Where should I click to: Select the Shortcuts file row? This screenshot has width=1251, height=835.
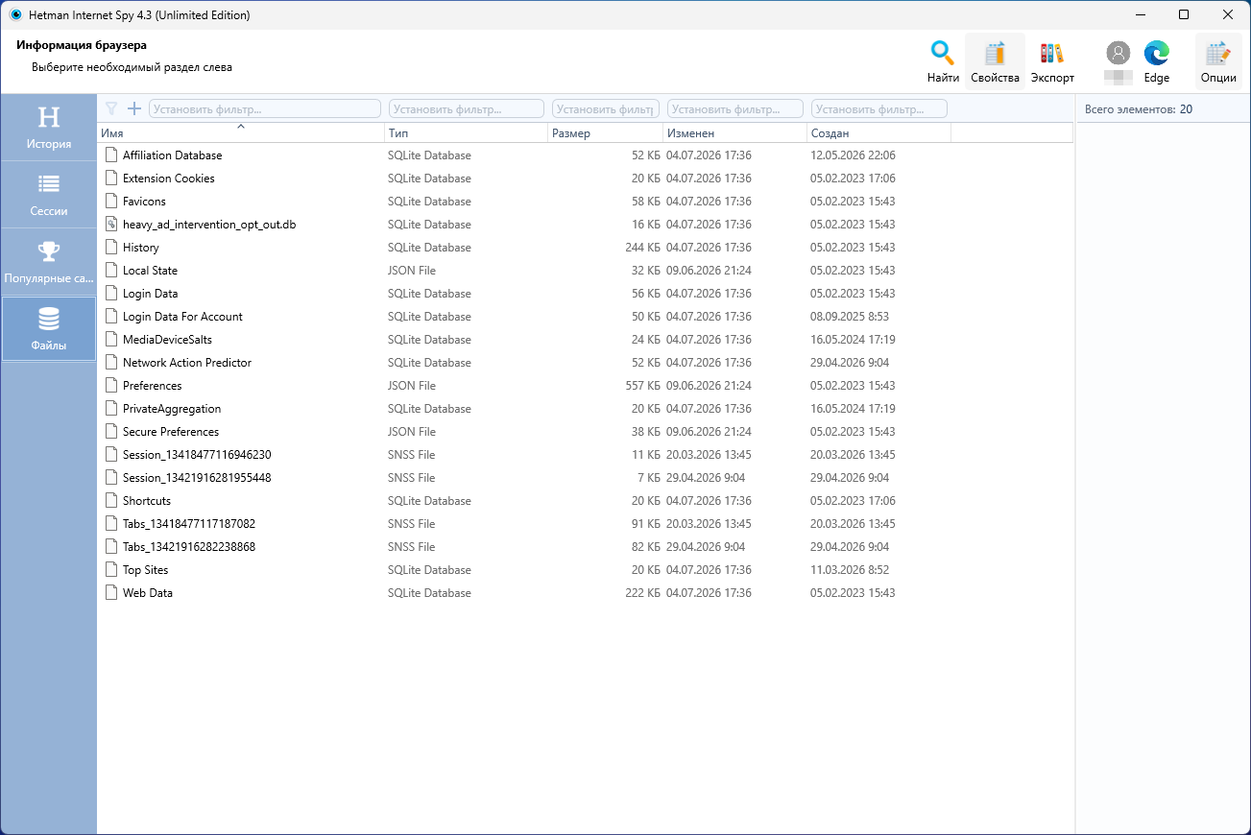click(585, 501)
